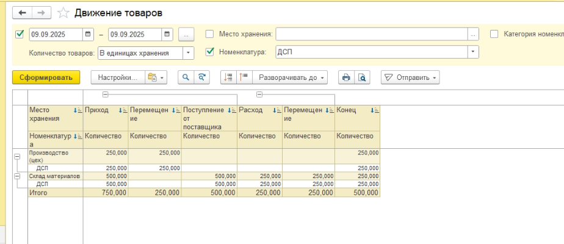This screenshot has height=244, width=564.
Task: Click sort icon in Приход column header
Action: [x=123, y=110]
